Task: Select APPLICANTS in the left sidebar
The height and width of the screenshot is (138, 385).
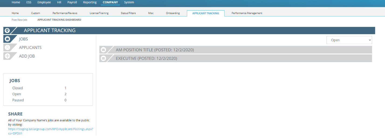Action: click(30, 48)
